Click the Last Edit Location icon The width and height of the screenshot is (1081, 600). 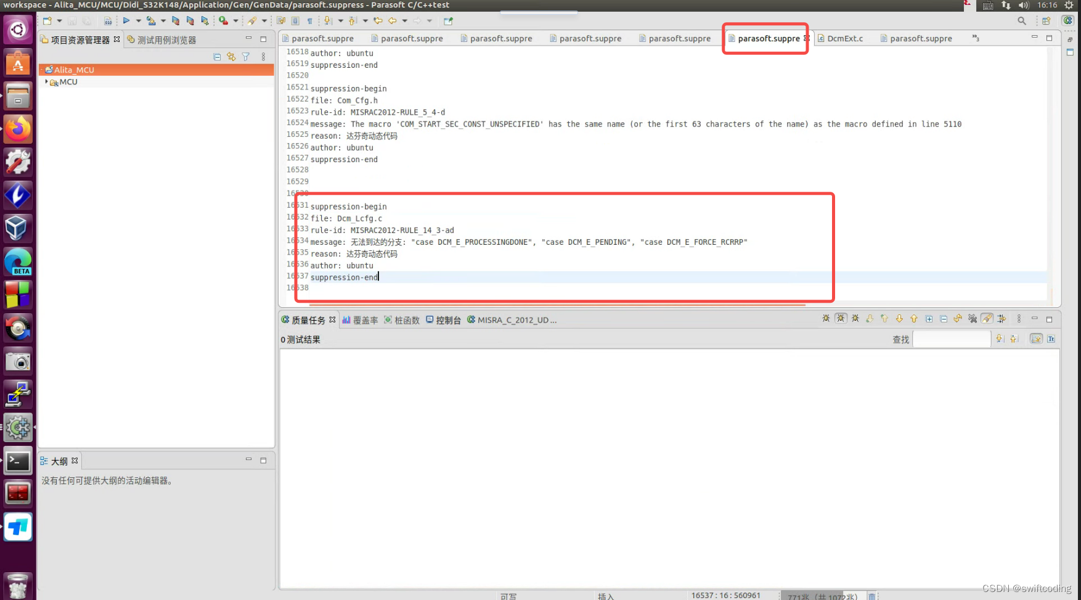(x=378, y=21)
